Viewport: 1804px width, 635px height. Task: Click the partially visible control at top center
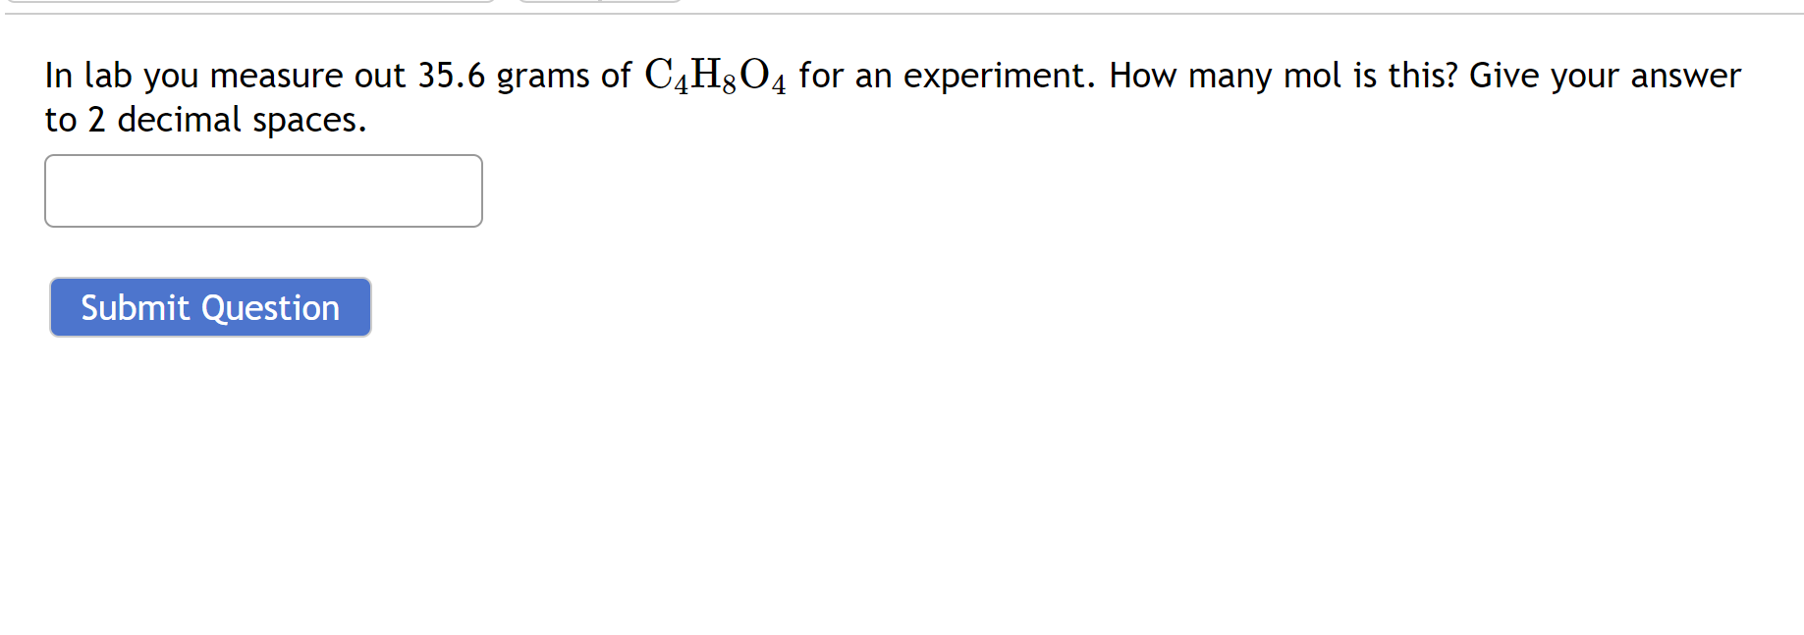pos(599,3)
